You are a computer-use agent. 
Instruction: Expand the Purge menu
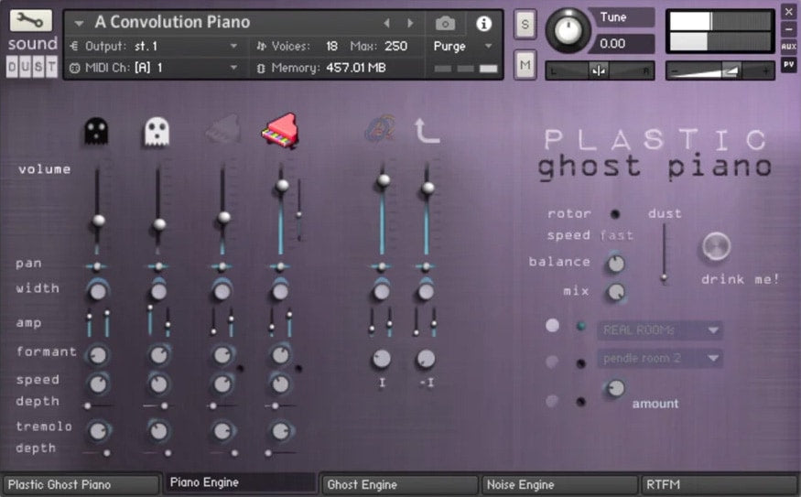pos(462,46)
